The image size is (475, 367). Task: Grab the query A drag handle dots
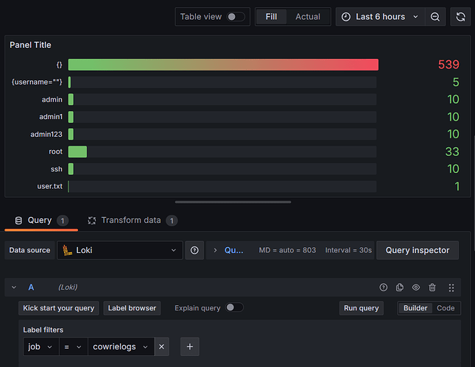[451, 288]
